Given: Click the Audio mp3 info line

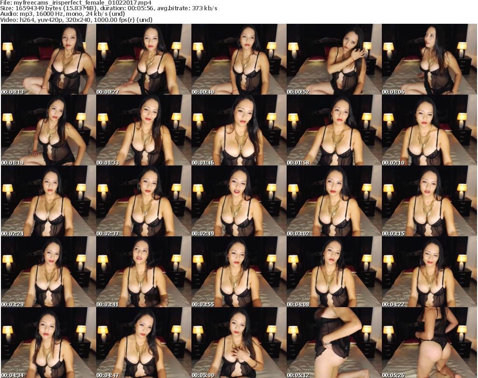Looking at the screenshot, I should 63,14.
